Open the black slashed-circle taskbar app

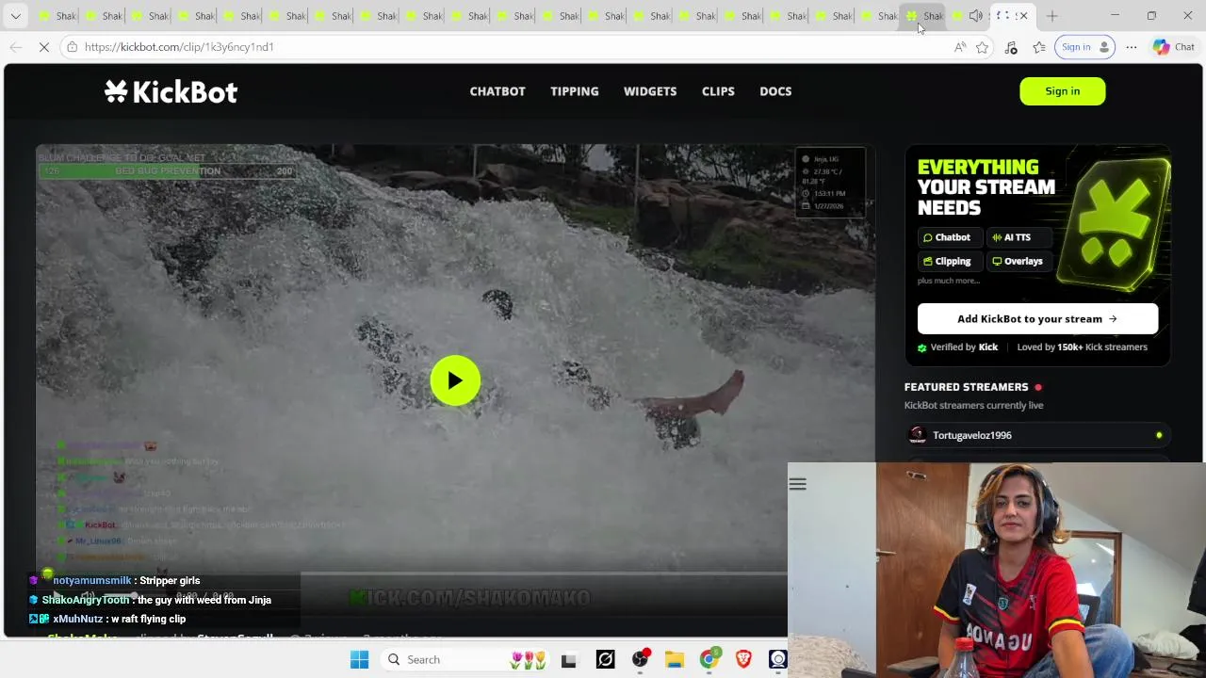point(605,660)
